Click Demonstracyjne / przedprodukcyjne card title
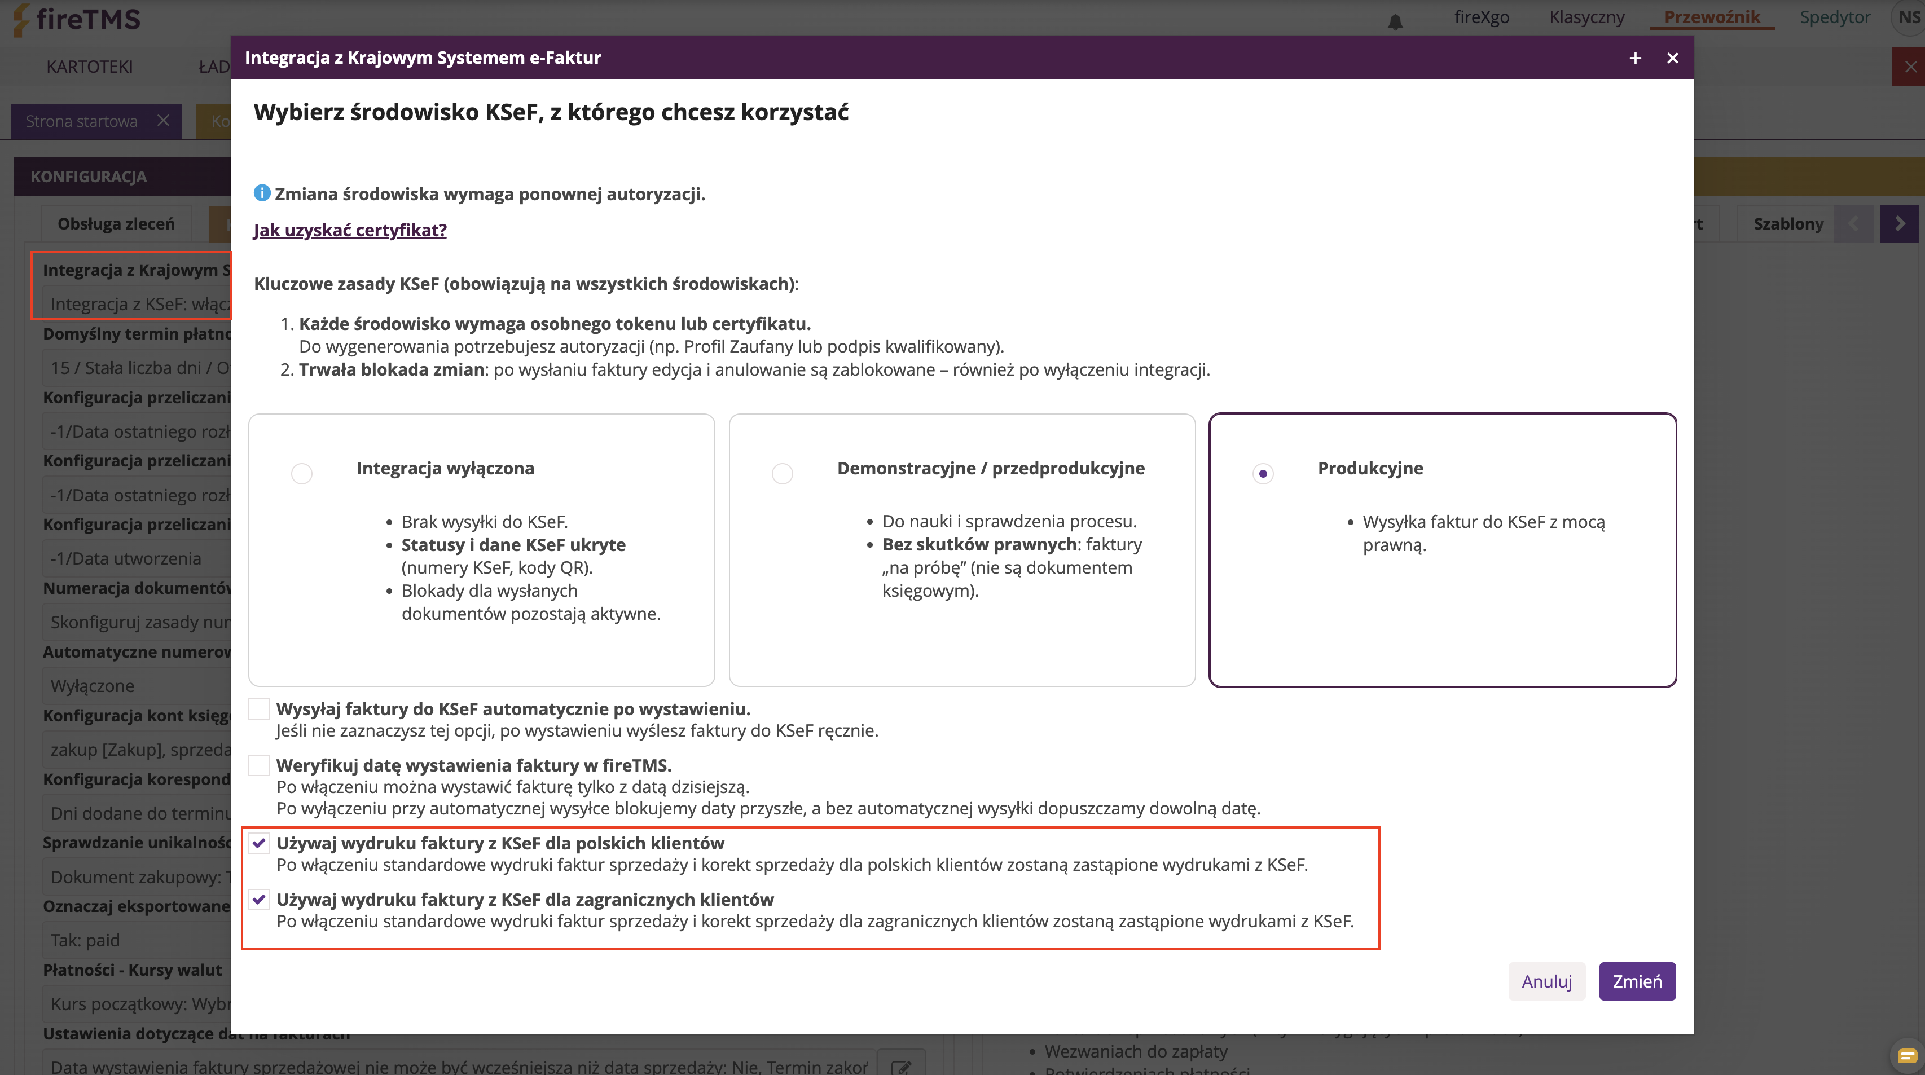Screen dimensions: 1925x1075 [x=991, y=468]
